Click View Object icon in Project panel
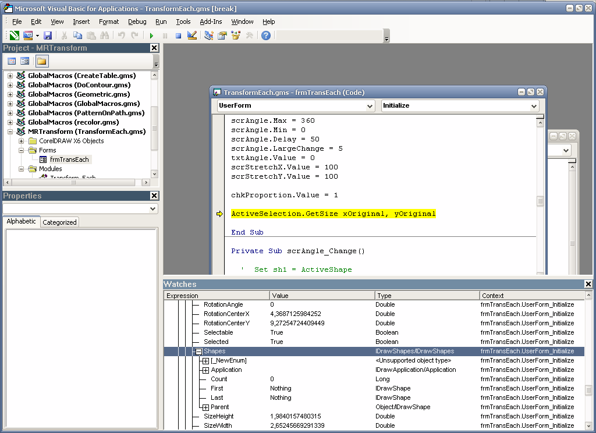The width and height of the screenshot is (596, 433). click(25, 61)
